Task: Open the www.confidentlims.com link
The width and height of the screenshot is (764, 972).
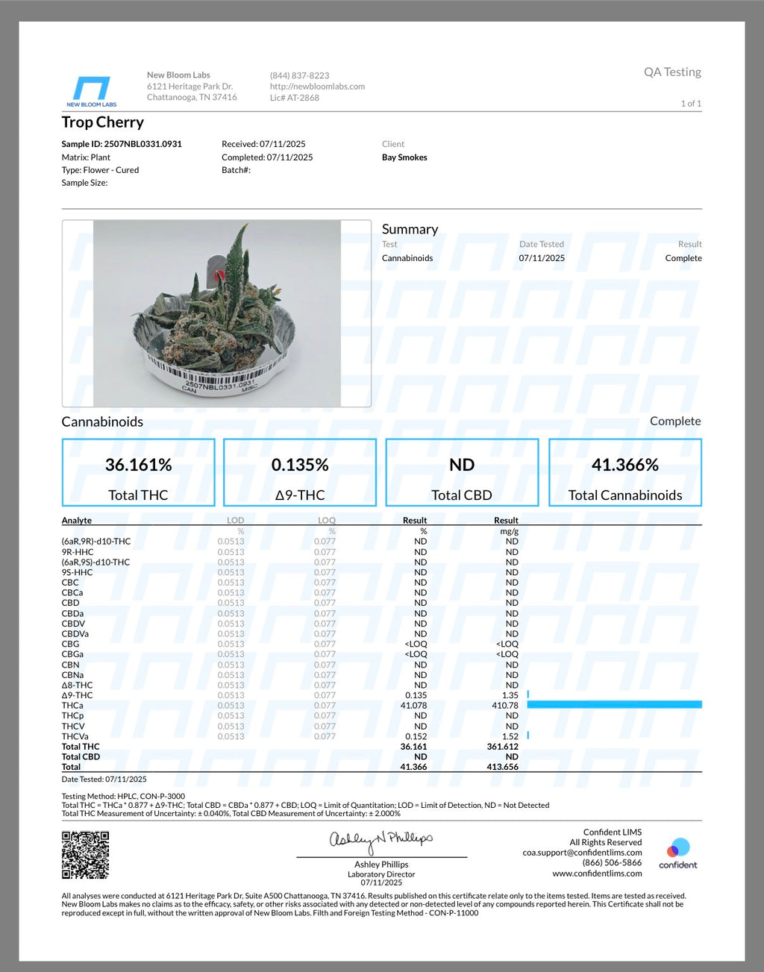Action: click(597, 874)
